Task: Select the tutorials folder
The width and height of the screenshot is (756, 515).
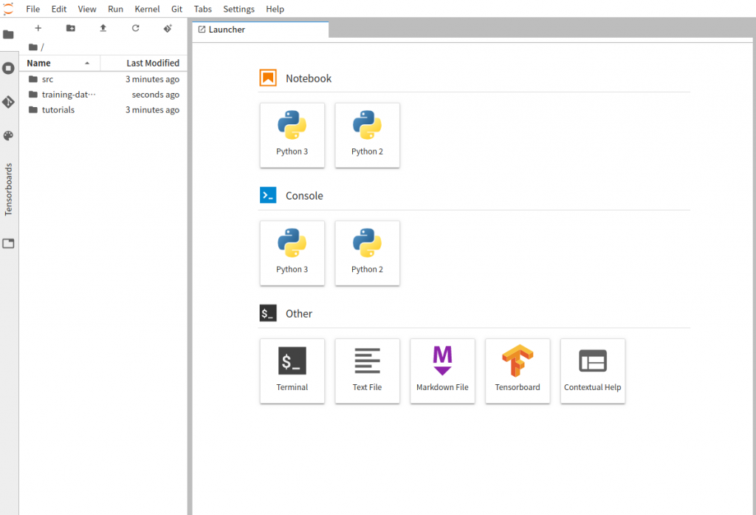Action: [x=103, y=110]
